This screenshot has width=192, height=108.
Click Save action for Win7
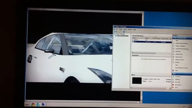coord(176,88)
